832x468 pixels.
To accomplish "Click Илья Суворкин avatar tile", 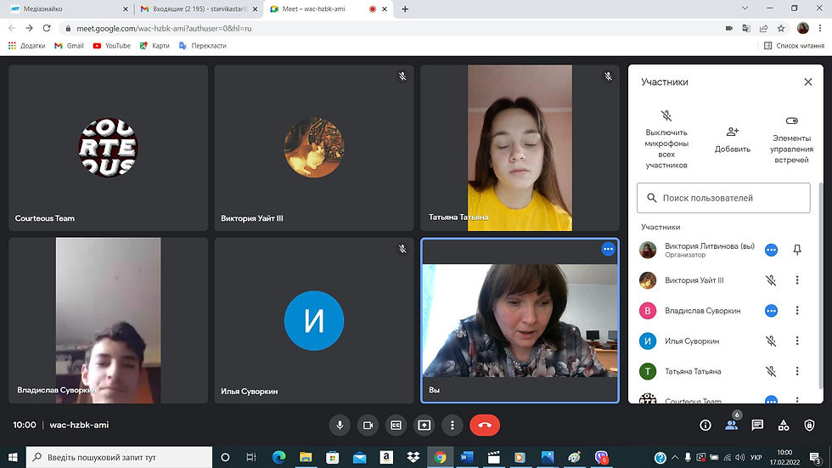I will [x=314, y=320].
